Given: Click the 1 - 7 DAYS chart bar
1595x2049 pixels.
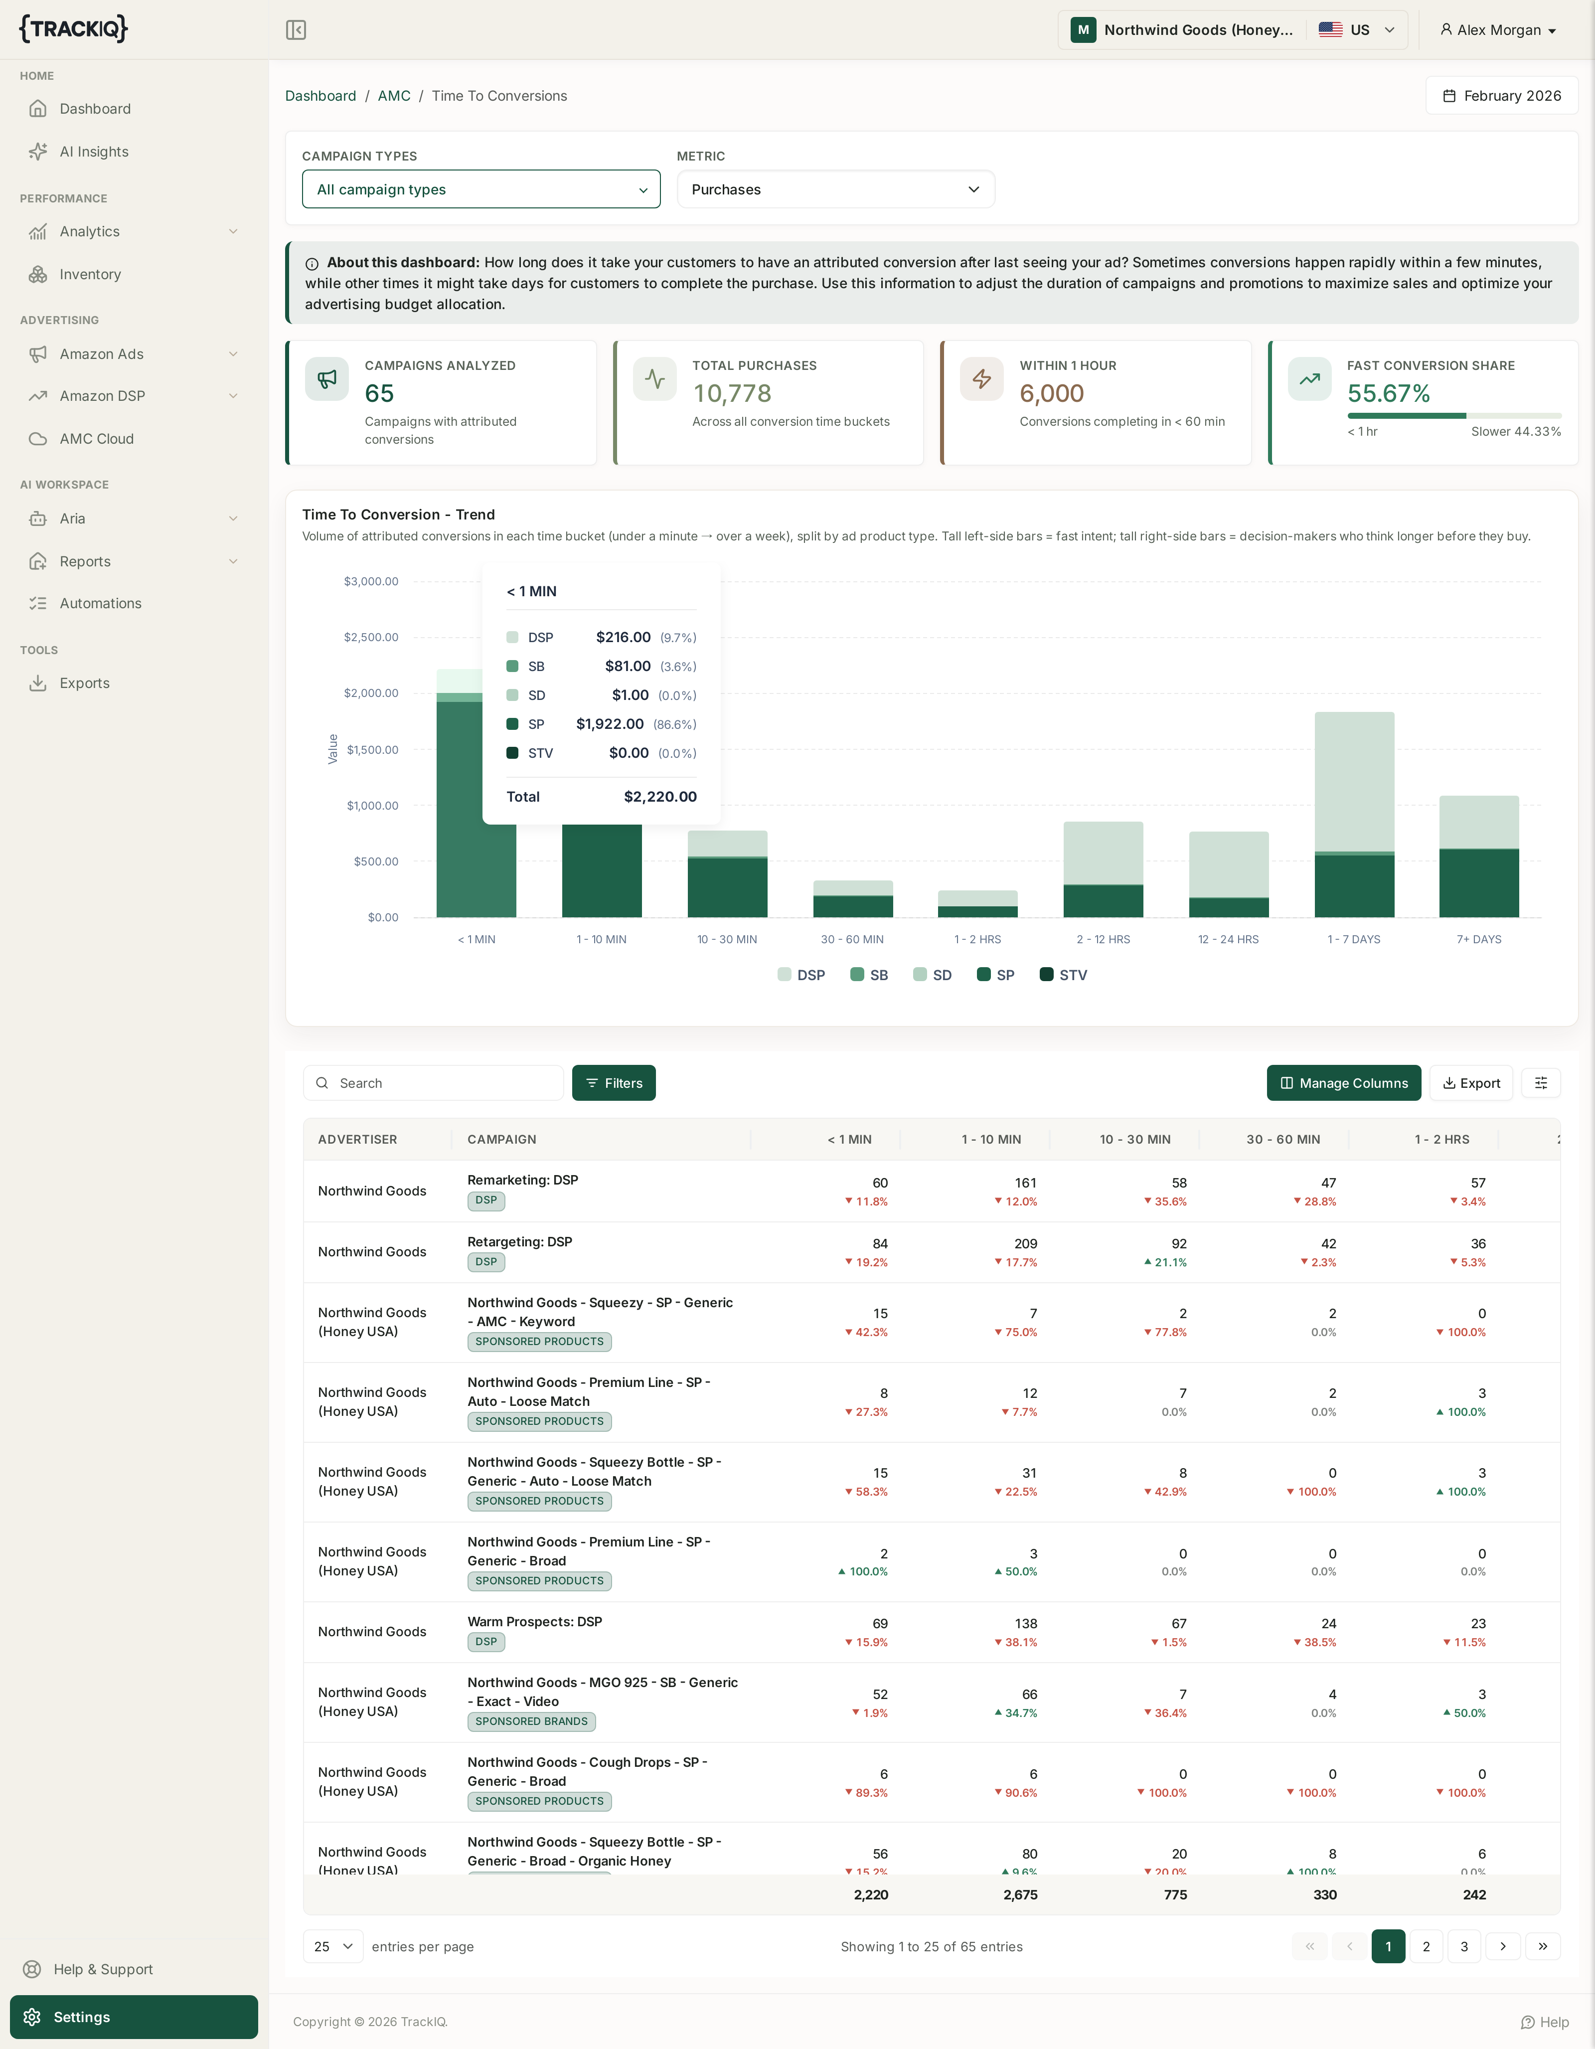Looking at the screenshot, I should point(1354,814).
